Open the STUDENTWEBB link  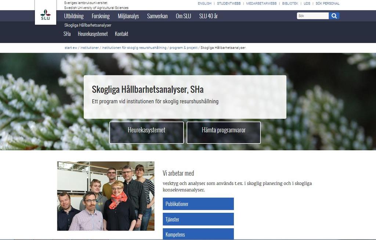[x=229, y=3]
